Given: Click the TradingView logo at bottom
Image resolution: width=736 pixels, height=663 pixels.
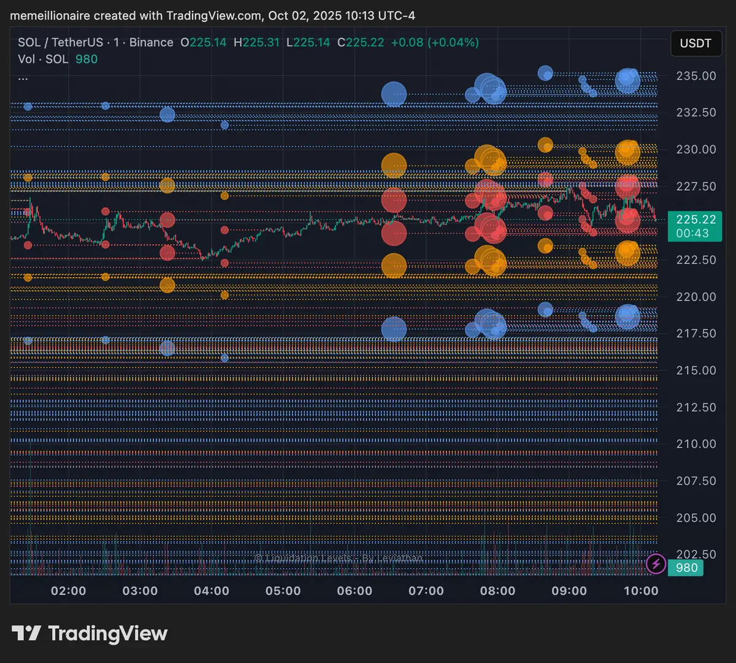Looking at the screenshot, I should tap(90, 634).
